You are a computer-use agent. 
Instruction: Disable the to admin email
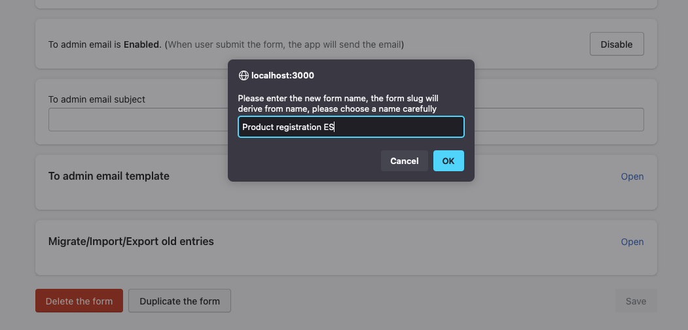point(616,44)
